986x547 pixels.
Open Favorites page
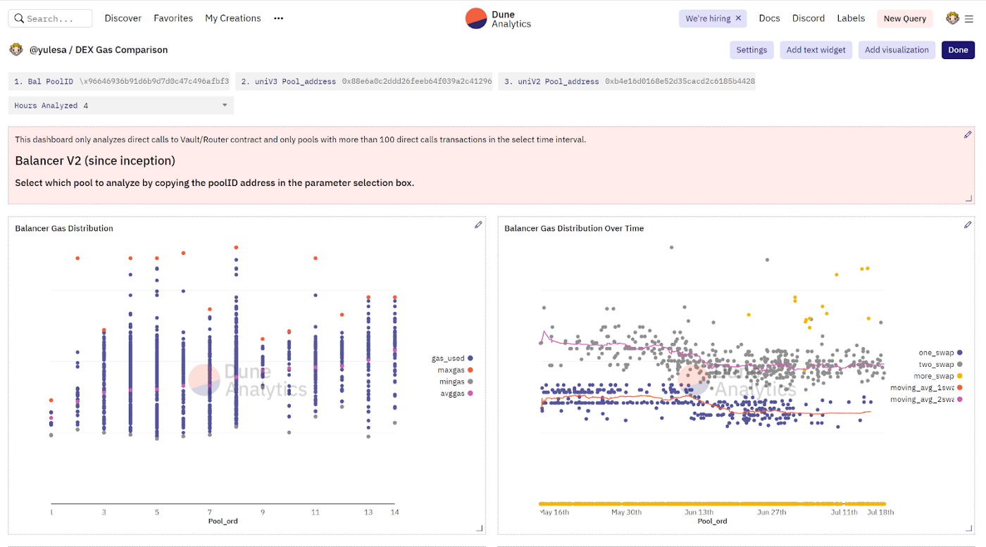(173, 18)
